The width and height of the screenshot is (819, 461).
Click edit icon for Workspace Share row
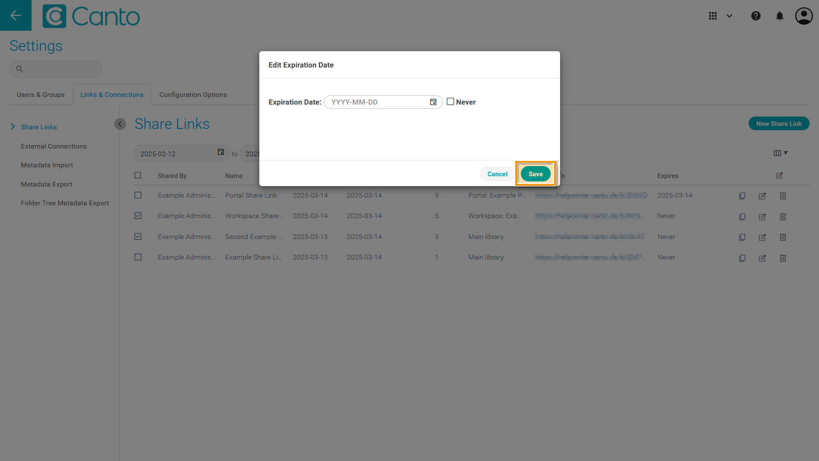point(762,217)
